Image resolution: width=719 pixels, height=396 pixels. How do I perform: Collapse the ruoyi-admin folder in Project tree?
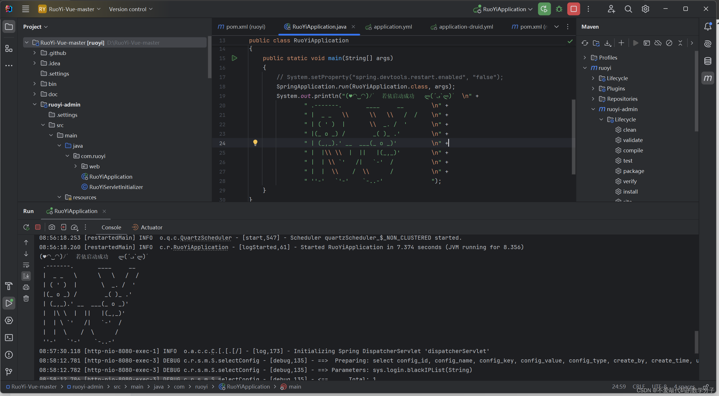[35, 105]
